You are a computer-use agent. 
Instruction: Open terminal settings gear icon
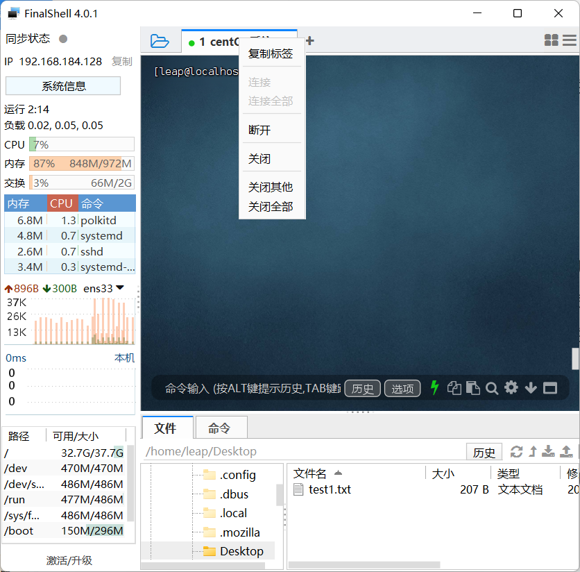point(511,387)
